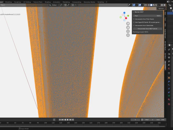
Task: Play the animation in reverse
Action: tap(65, 120)
